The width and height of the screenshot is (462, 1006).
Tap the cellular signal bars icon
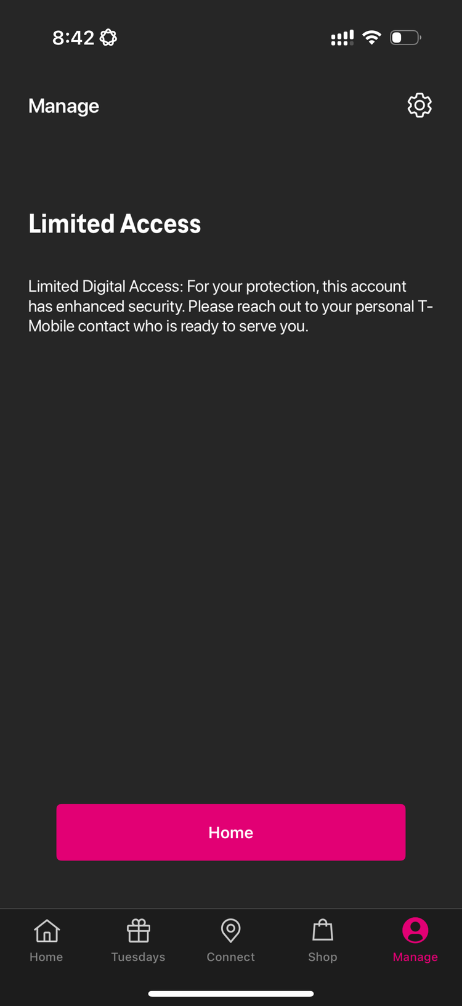tap(342, 38)
